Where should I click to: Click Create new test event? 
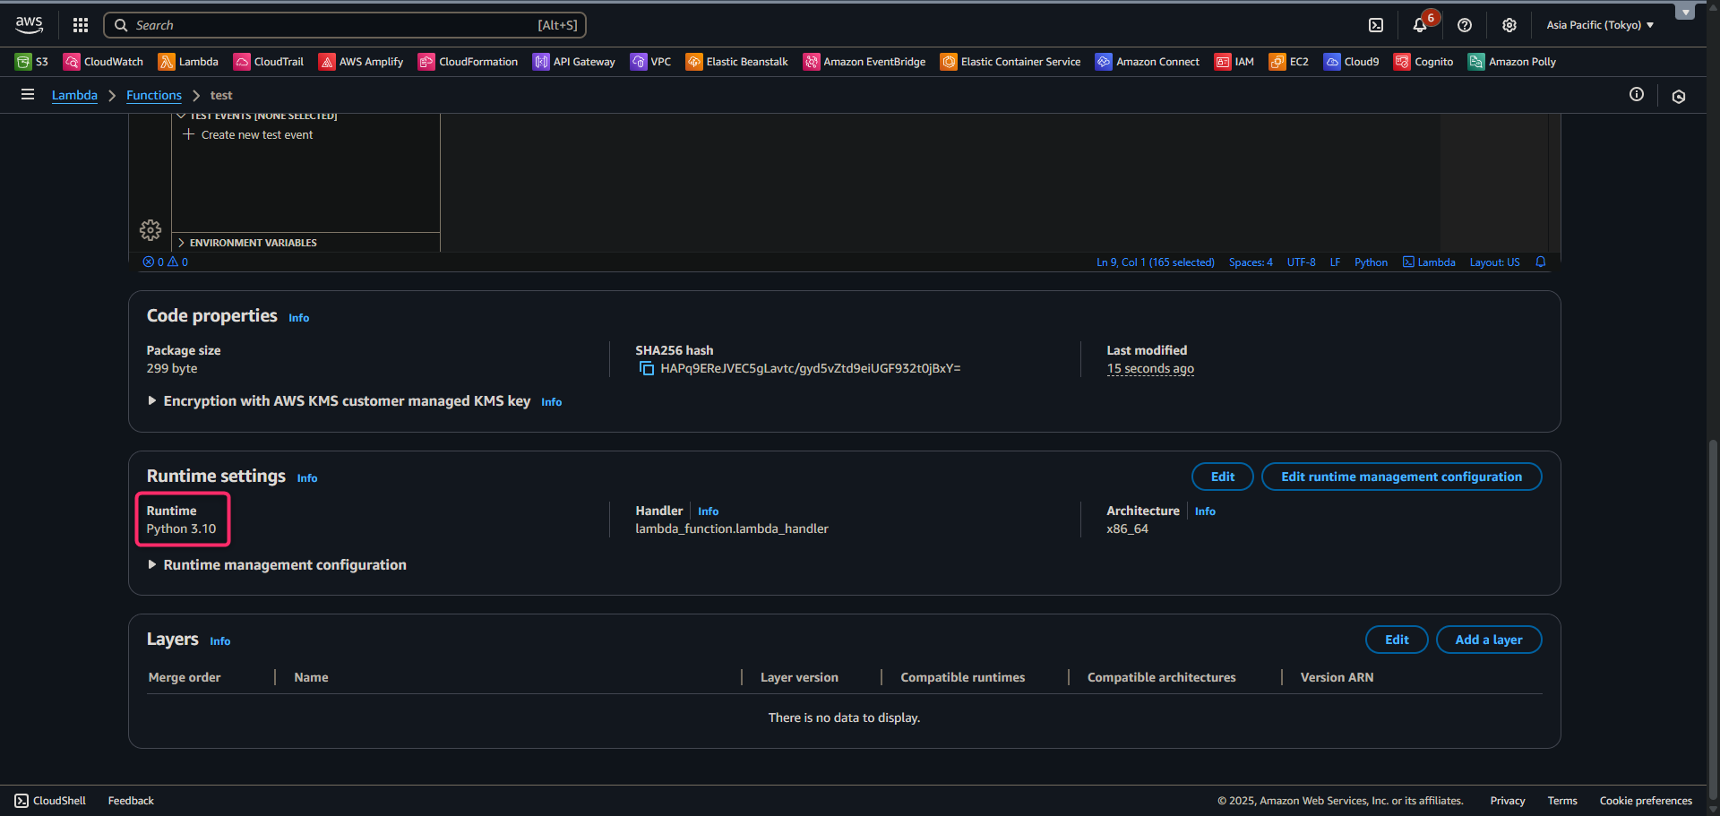click(x=256, y=135)
